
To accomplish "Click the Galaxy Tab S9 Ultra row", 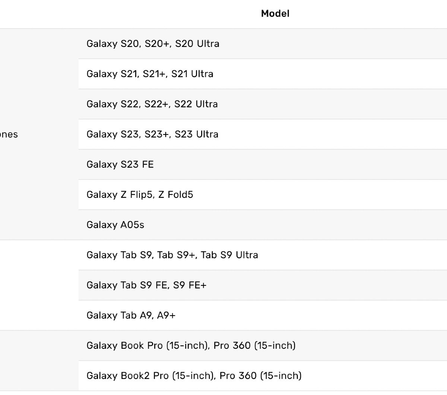I will [172, 255].
